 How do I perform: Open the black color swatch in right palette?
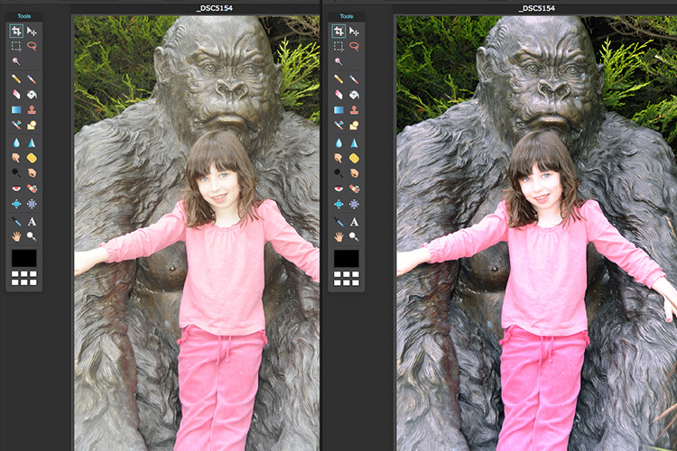coord(347,258)
